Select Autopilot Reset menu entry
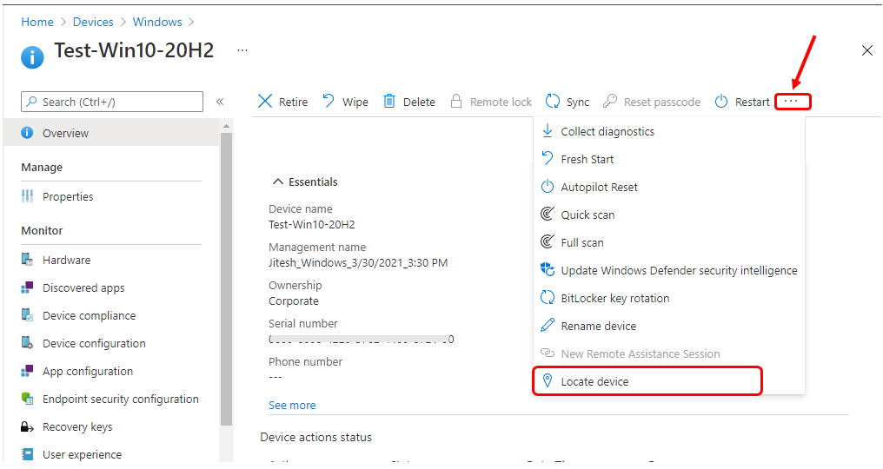The height and width of the screenshot is (469, 883). [669, 187]
